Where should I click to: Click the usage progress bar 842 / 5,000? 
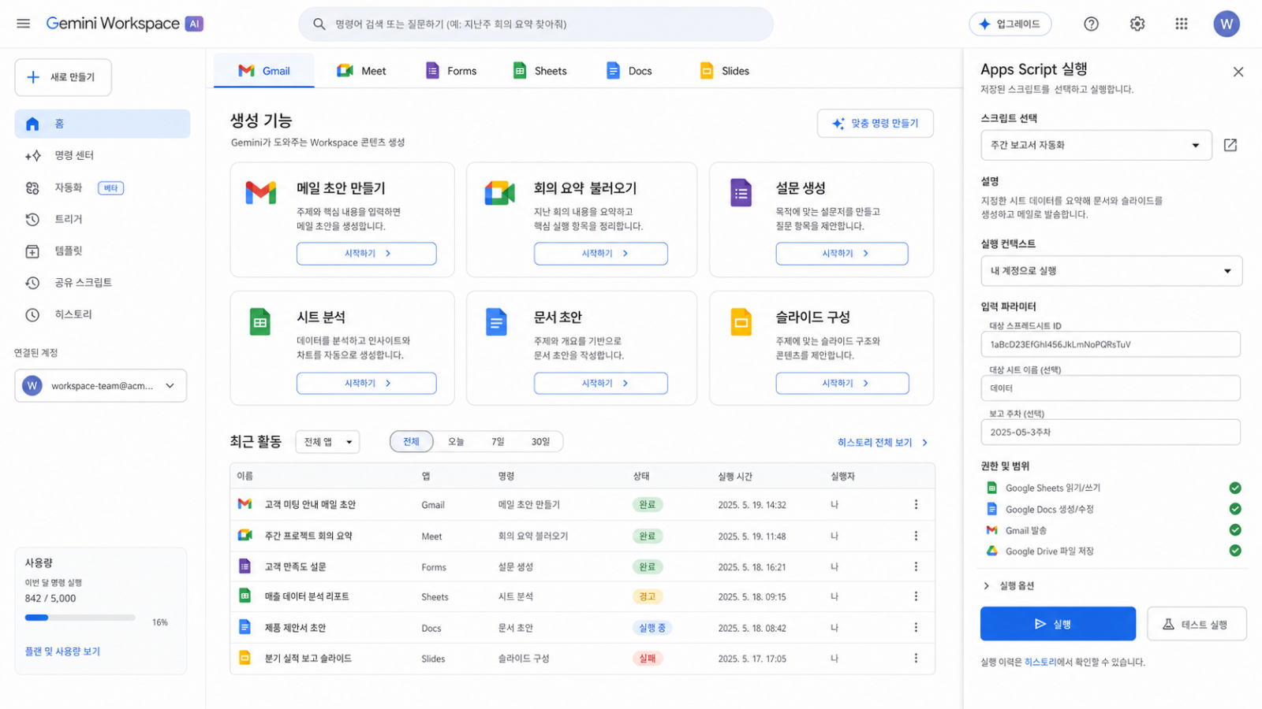pos(80,618)
